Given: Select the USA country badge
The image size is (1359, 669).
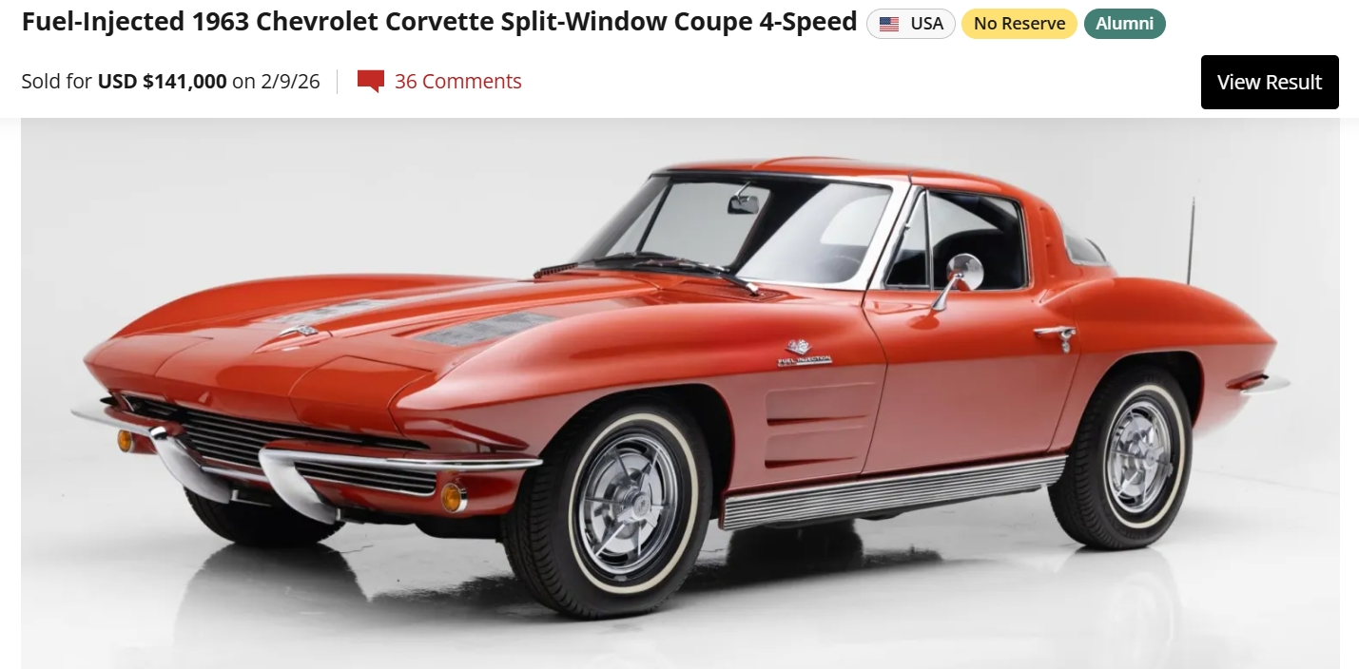Looking at the screenshot, I should pyautogui.click(x=910, y=24).
